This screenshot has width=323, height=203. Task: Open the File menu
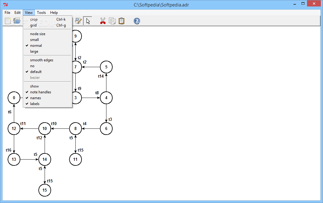(x=7, y=13)
